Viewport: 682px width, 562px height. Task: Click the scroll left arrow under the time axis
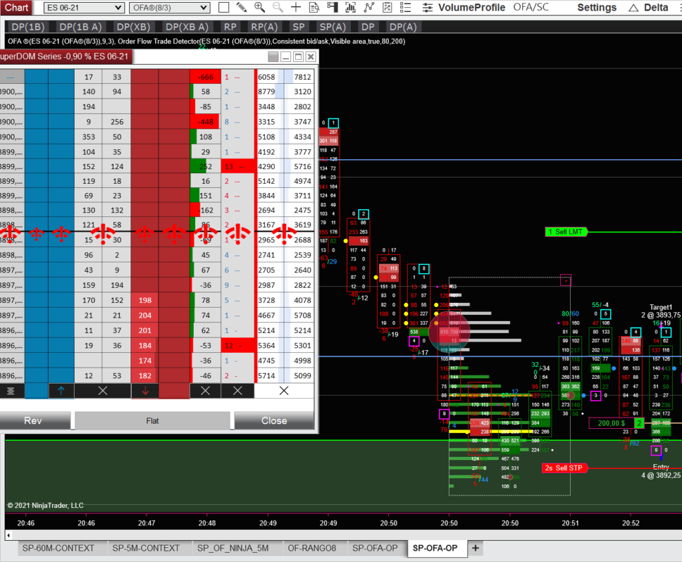point(8,535)
